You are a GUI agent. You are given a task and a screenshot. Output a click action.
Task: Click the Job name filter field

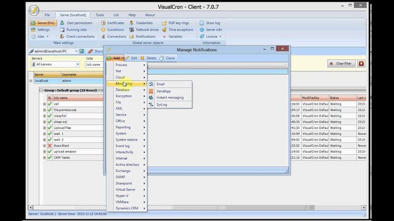point(94,65)
